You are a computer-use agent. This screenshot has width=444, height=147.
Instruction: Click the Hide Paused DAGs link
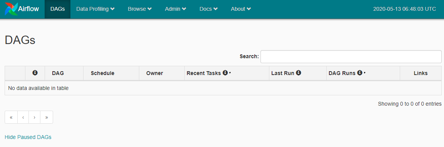coord(28,137)
